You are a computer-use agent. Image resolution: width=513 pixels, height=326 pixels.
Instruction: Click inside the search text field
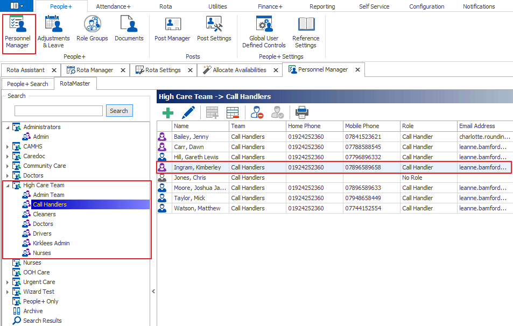[x=59, y=110]
